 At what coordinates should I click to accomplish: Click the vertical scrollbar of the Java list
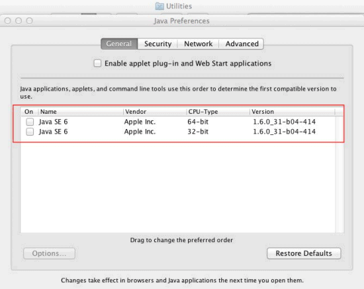tap(340, 174)
